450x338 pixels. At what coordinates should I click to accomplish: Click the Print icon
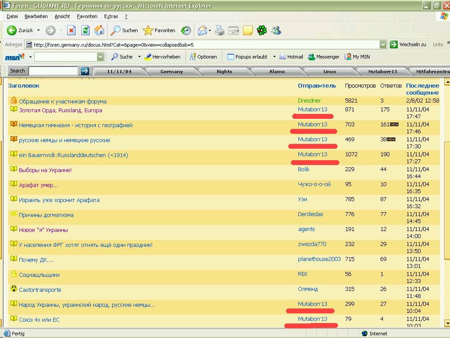[220, 30]
